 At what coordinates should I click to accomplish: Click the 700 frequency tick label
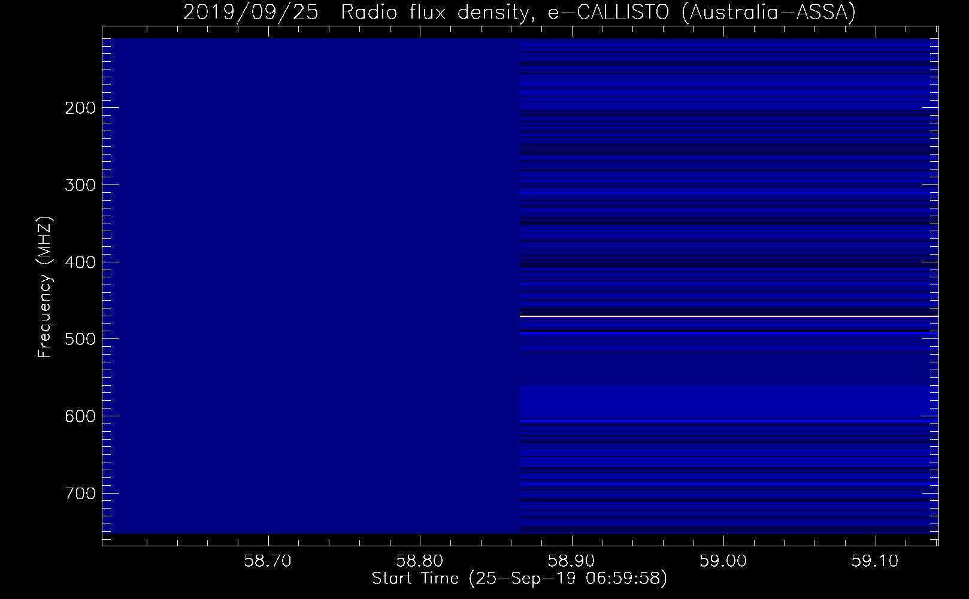click(80, 493)
